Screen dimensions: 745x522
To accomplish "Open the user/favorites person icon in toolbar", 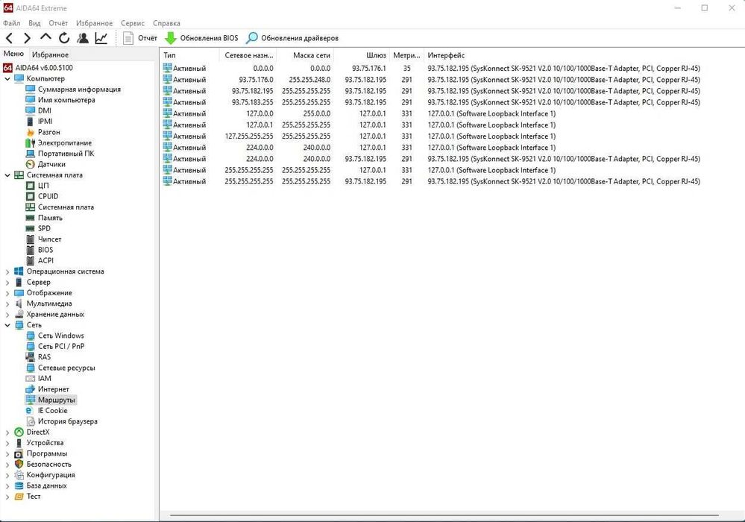I will coord(83,38).
